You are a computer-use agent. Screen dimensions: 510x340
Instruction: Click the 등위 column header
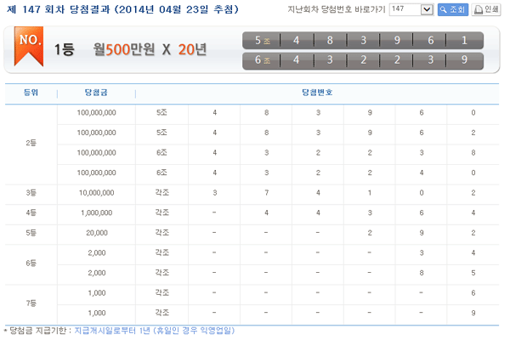[31, 91]
